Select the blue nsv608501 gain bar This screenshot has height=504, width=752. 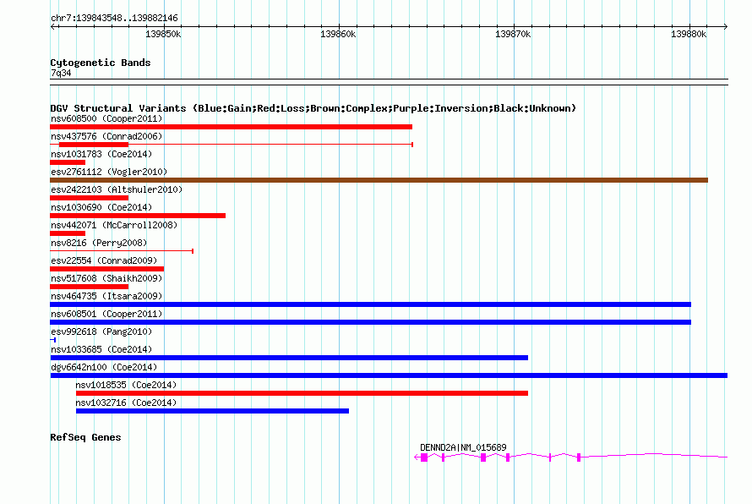click(370, 322)
